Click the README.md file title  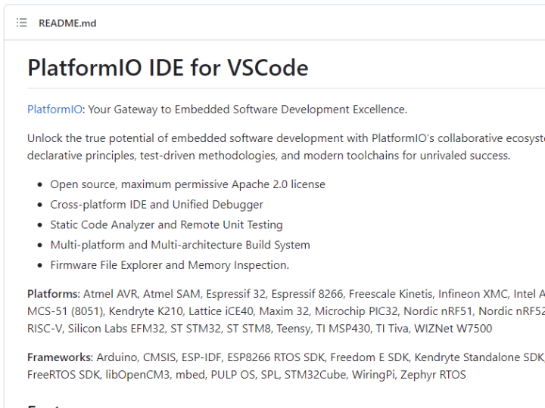[67, 23]
